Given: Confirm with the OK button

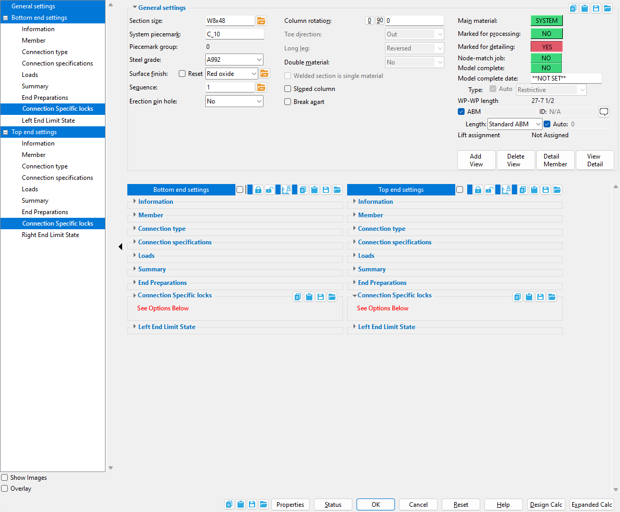Looking at the screenshot, I should 376,505.
